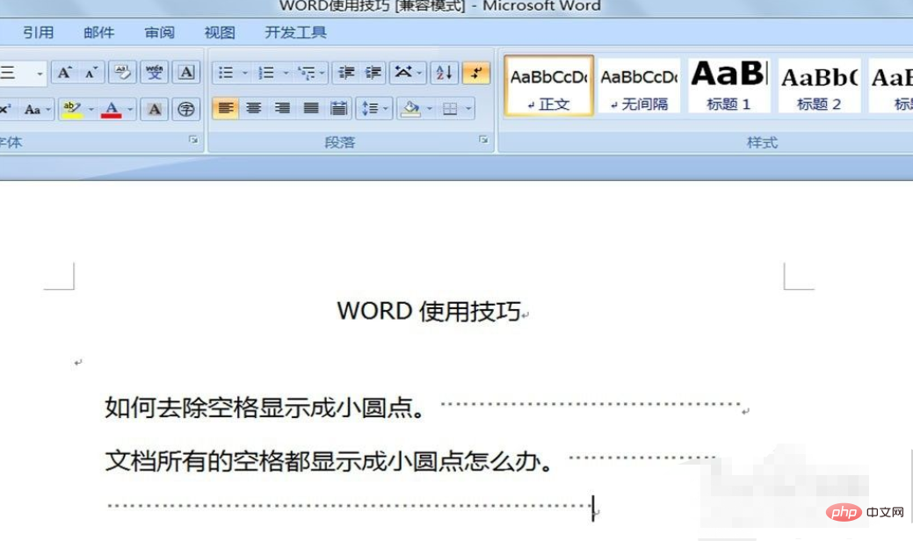Apply the 无间隔 style

tap(639, 85)
